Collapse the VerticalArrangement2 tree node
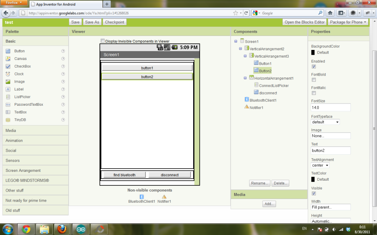This screenshot has height=235, width=377. (240, 49)
